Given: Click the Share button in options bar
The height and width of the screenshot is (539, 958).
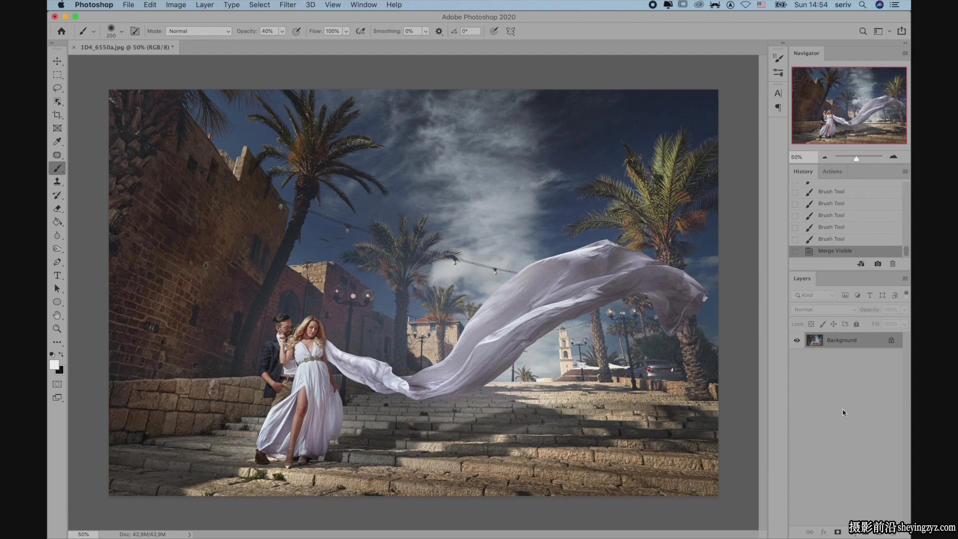Looking at the screenshot, I should pyautogui.click(x=902, y=31).
